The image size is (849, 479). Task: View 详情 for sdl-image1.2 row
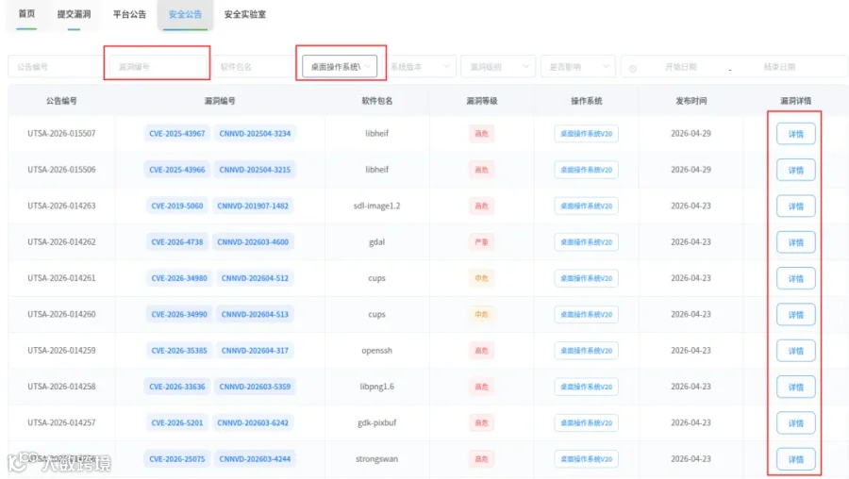coord(795,206)
